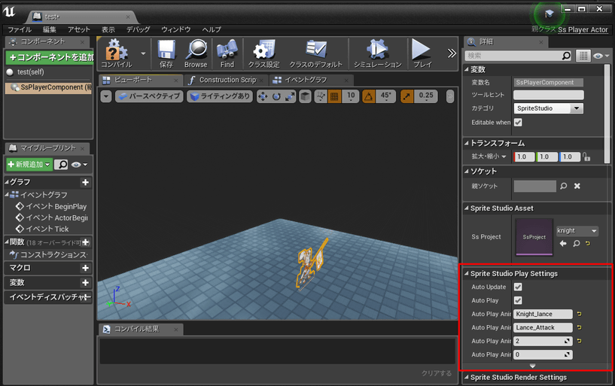Toggle the Auto Play checkbox
Image resolution: width=615 pixels, height=386 pixels.
click(518, 300)
